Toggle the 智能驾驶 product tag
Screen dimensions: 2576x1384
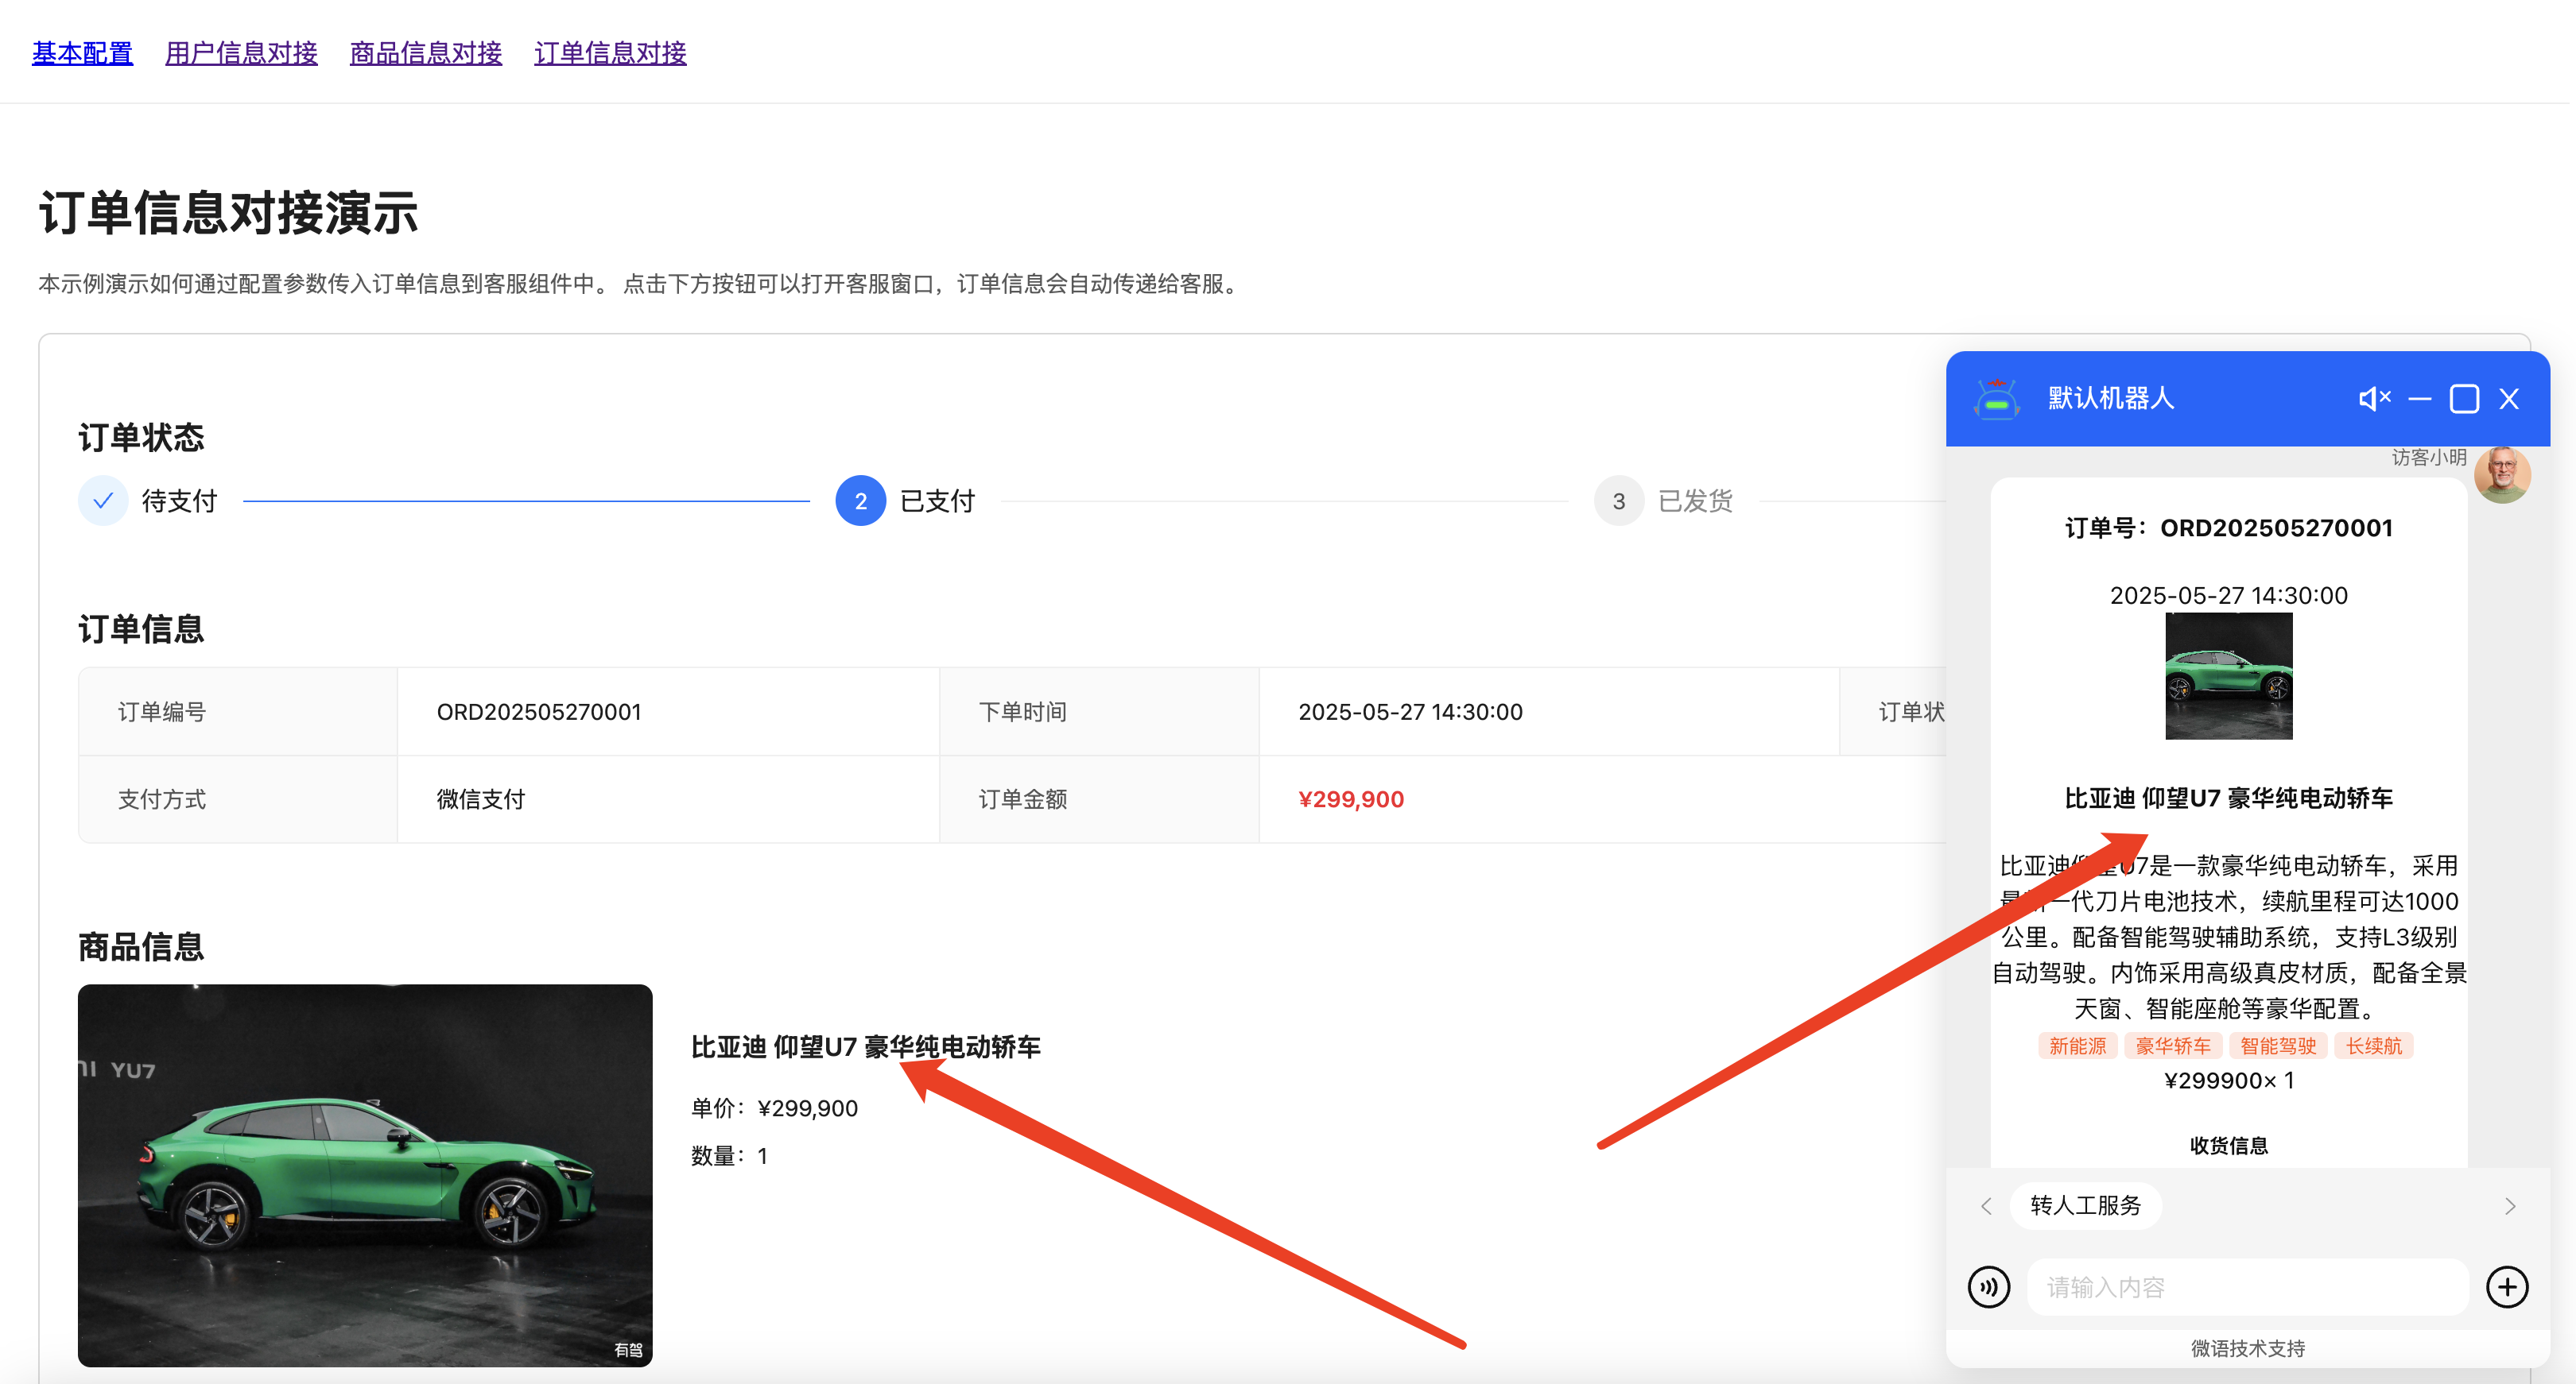tap(2279, 1046)
